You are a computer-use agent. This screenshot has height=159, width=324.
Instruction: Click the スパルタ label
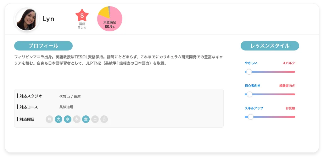click(289, 63)
